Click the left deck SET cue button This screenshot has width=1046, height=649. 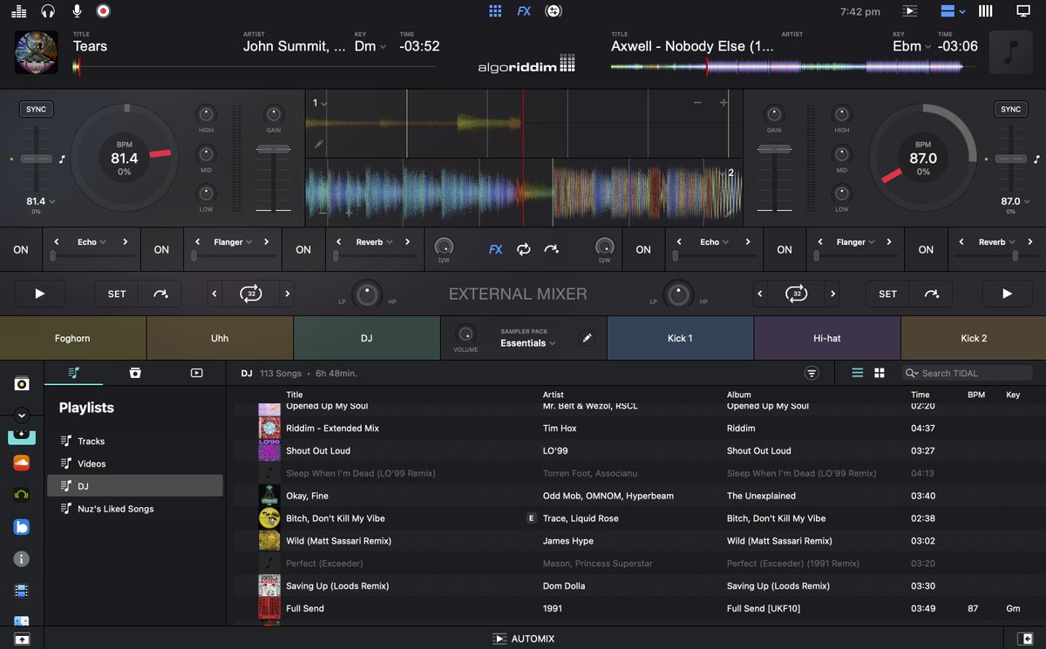point(117,294)
